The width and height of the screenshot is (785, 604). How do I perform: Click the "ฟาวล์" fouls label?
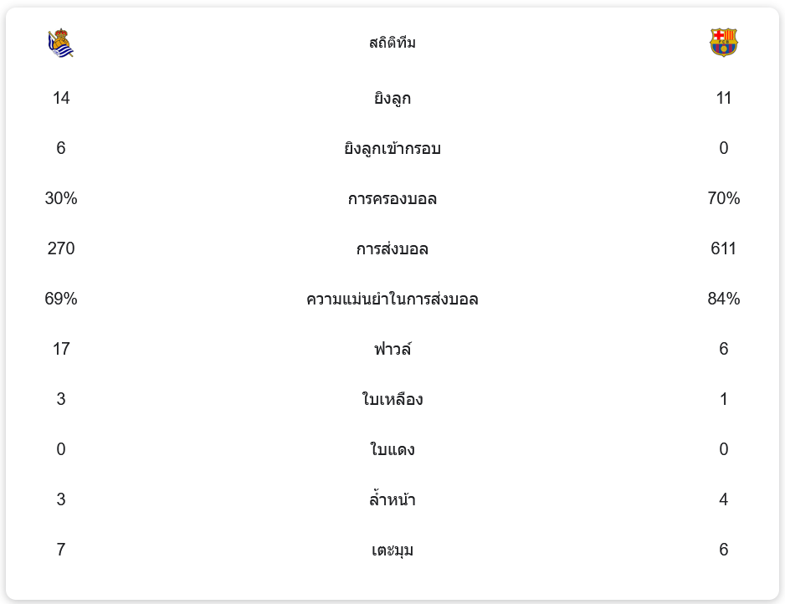coord(392,350)
